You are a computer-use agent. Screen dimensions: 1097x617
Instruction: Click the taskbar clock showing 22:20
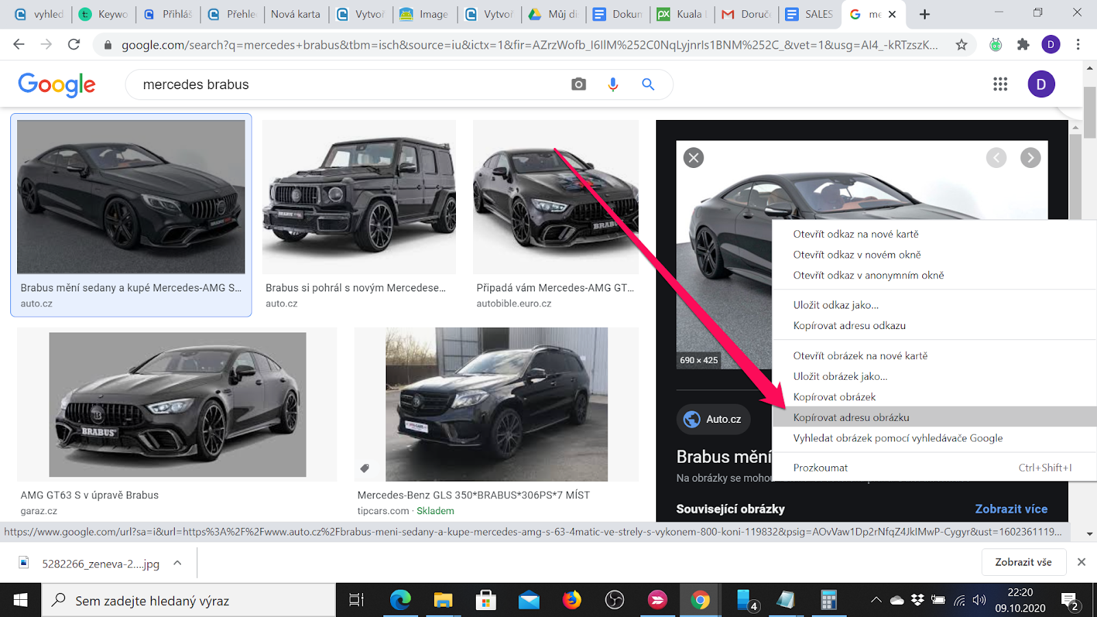point(1020,601)
